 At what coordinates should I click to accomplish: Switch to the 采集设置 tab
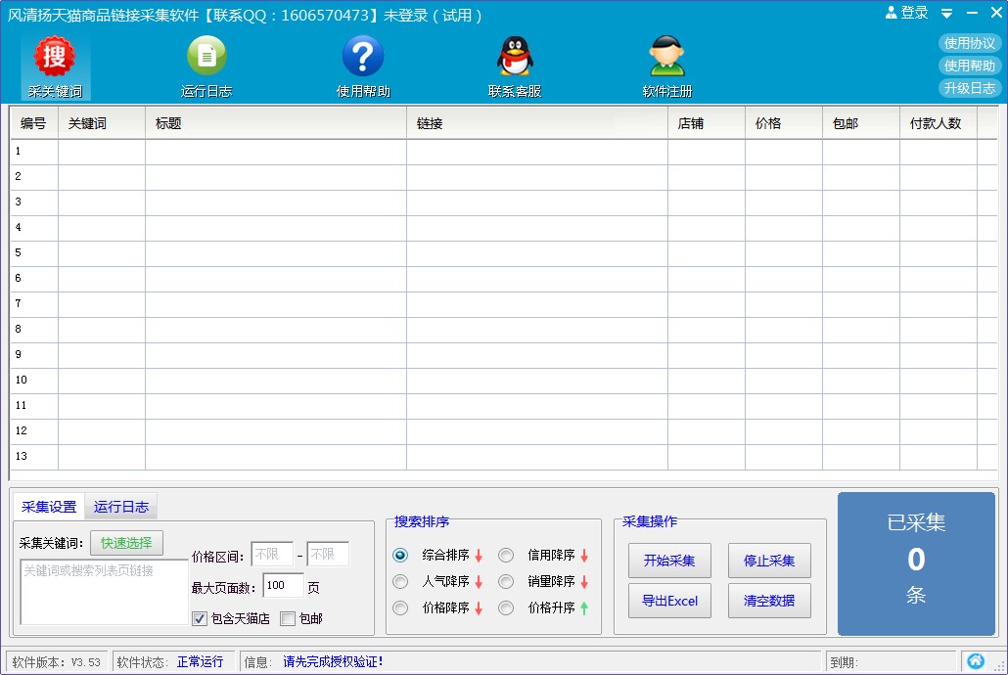click(x=49, y=507)
